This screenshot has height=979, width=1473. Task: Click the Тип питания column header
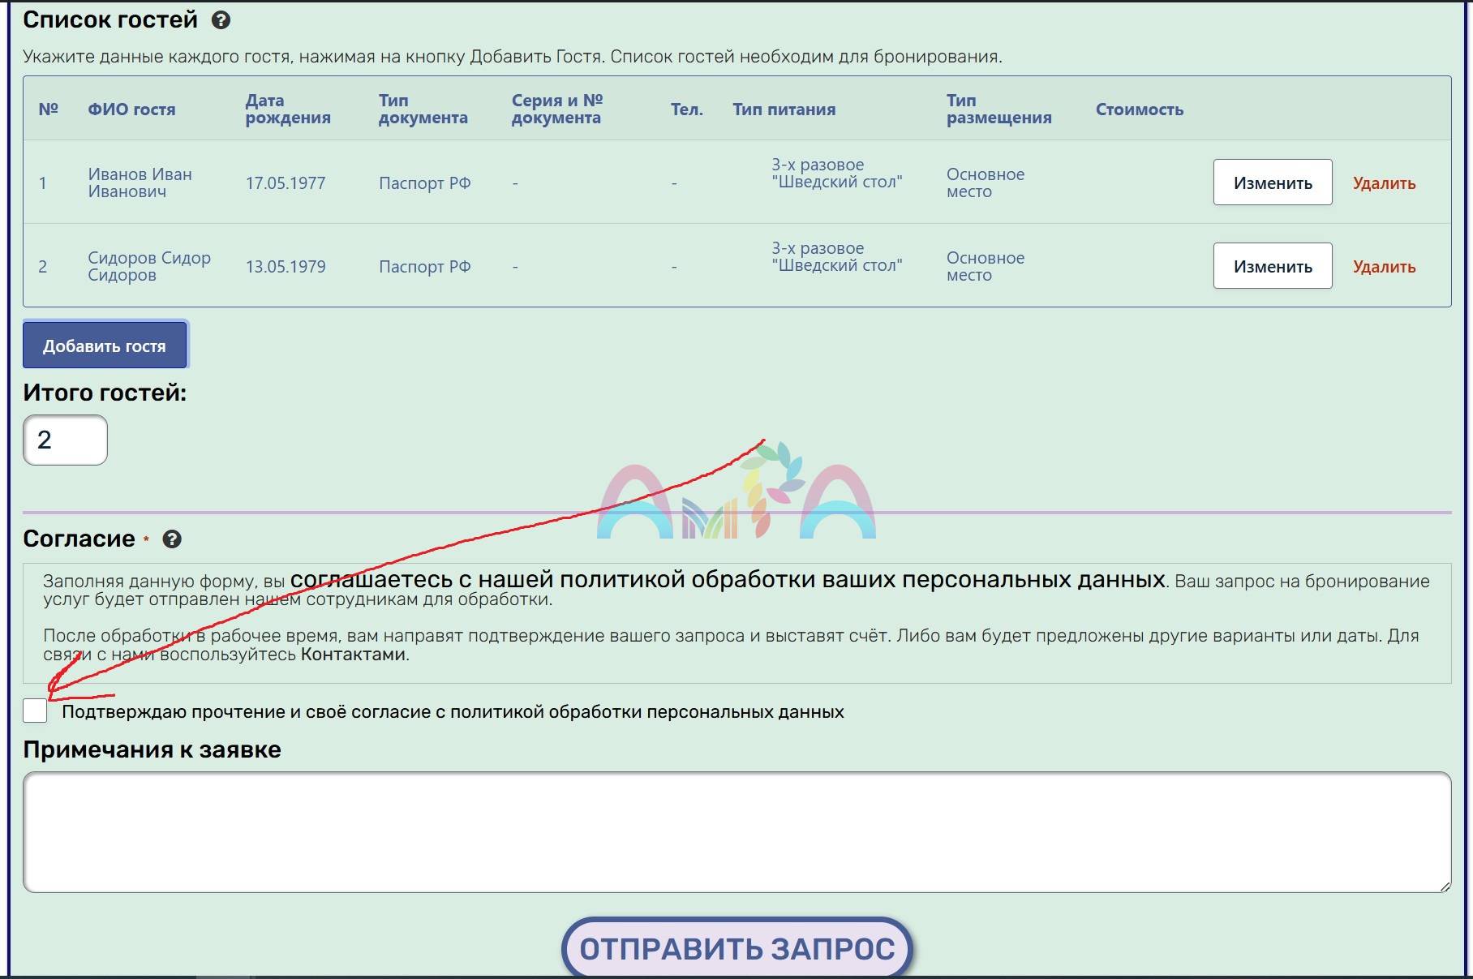(x=784, y=109)
